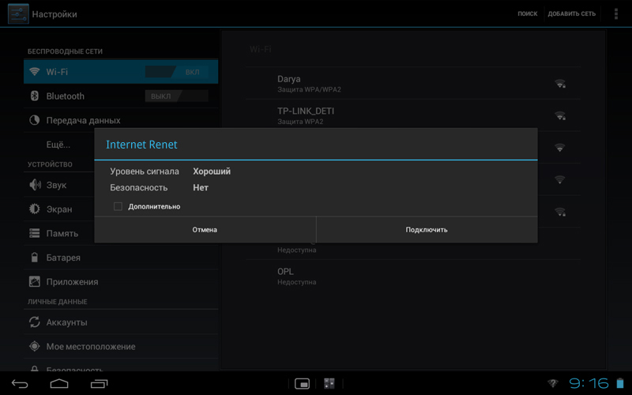Click Подключить to connect
This screenshot has width=632, height=395.
(427, 230)
